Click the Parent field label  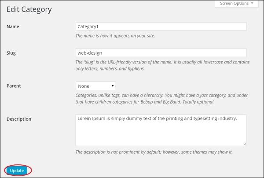point(14,86)
